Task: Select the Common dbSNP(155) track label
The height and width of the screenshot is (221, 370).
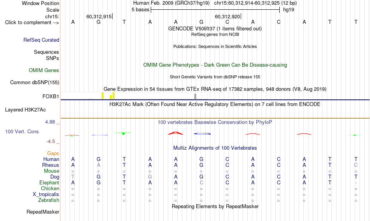Action: click(35, 82)
